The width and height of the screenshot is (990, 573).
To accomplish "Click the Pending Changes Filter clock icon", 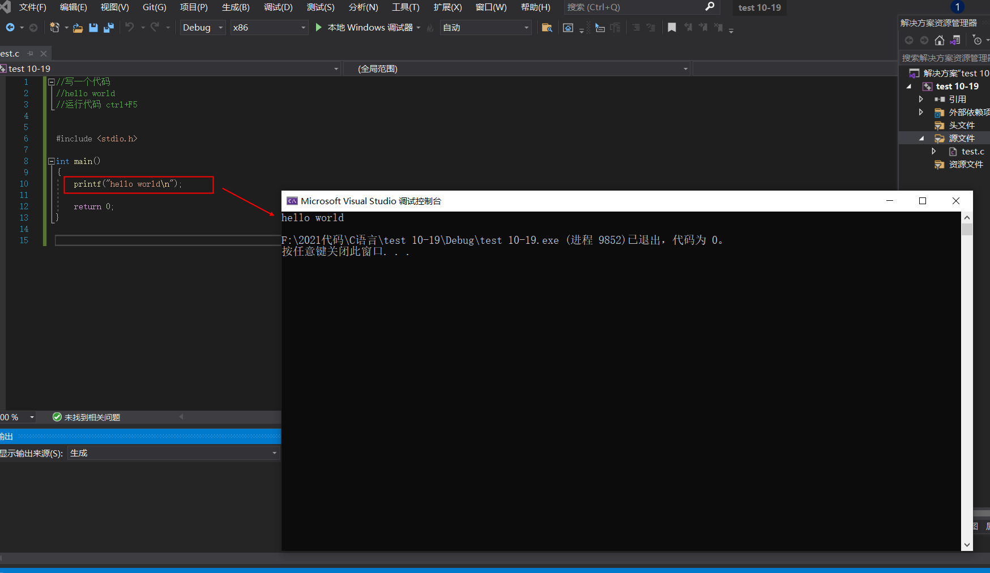I will click(x=977, y=40).
